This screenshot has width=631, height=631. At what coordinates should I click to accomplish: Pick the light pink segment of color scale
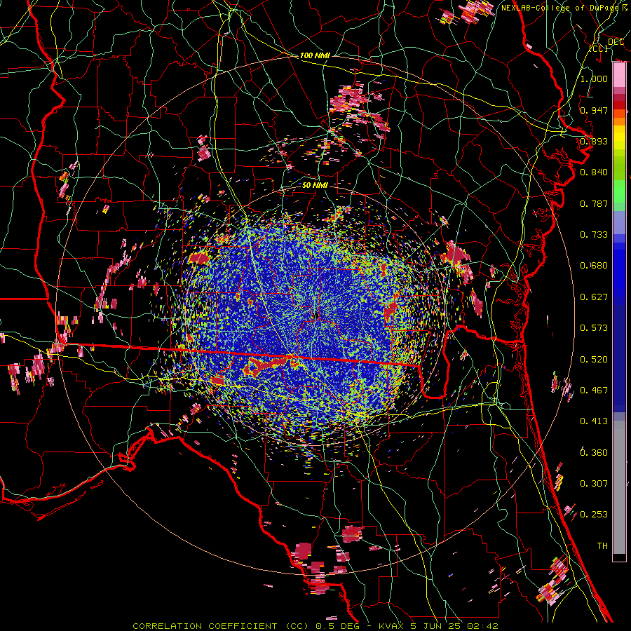pos(619,75)
